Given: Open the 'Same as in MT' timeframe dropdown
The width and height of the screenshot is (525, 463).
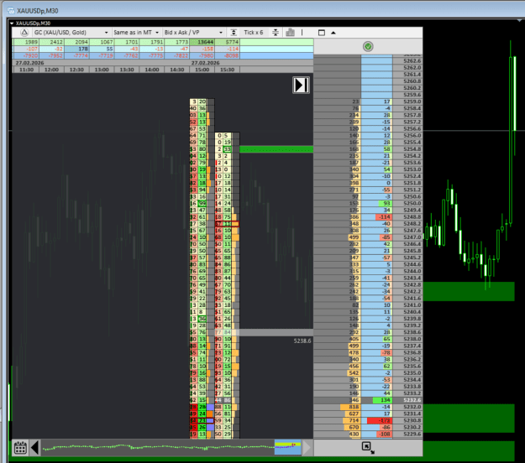Looking at the screenshot, I should (x=136, y=33).
